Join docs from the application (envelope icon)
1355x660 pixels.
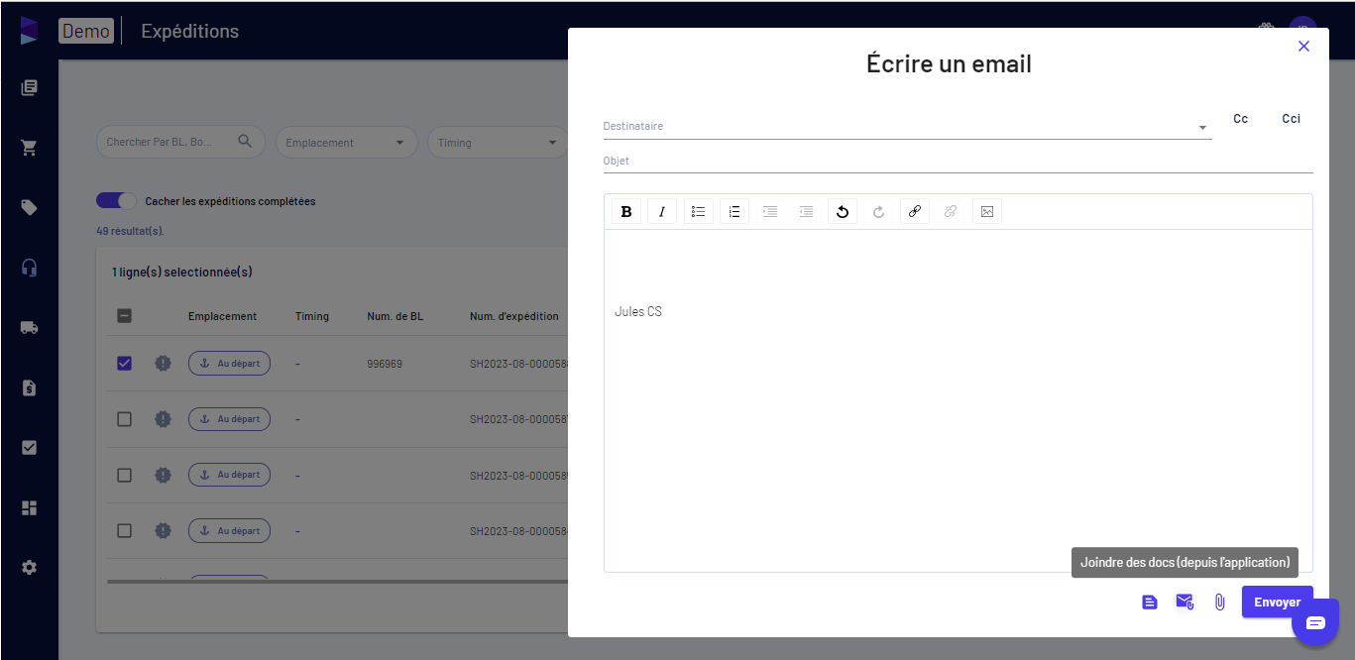click(1185, 602)
